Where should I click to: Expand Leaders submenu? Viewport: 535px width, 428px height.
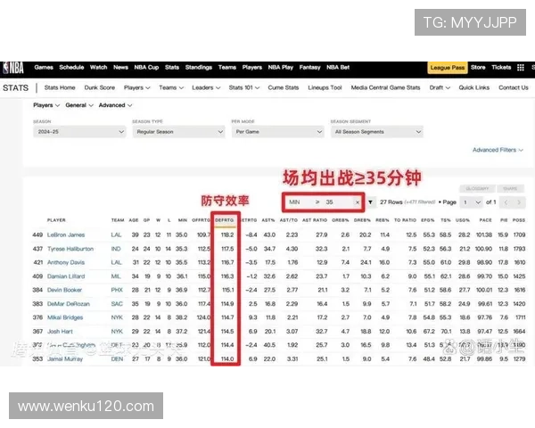206,87
